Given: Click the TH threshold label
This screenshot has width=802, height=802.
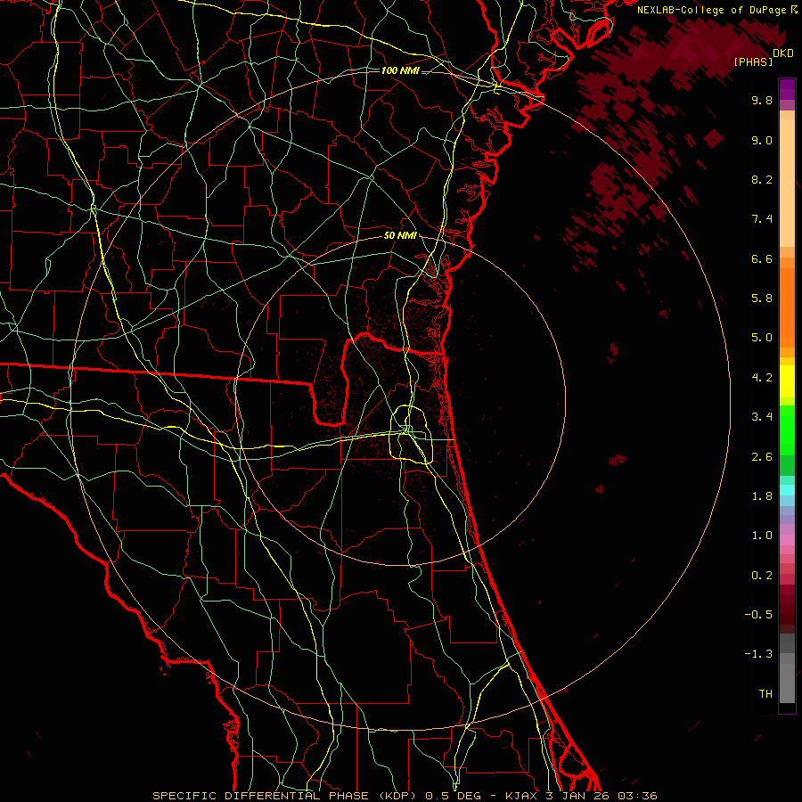Looking at the screenshot, I should [765, 694].
